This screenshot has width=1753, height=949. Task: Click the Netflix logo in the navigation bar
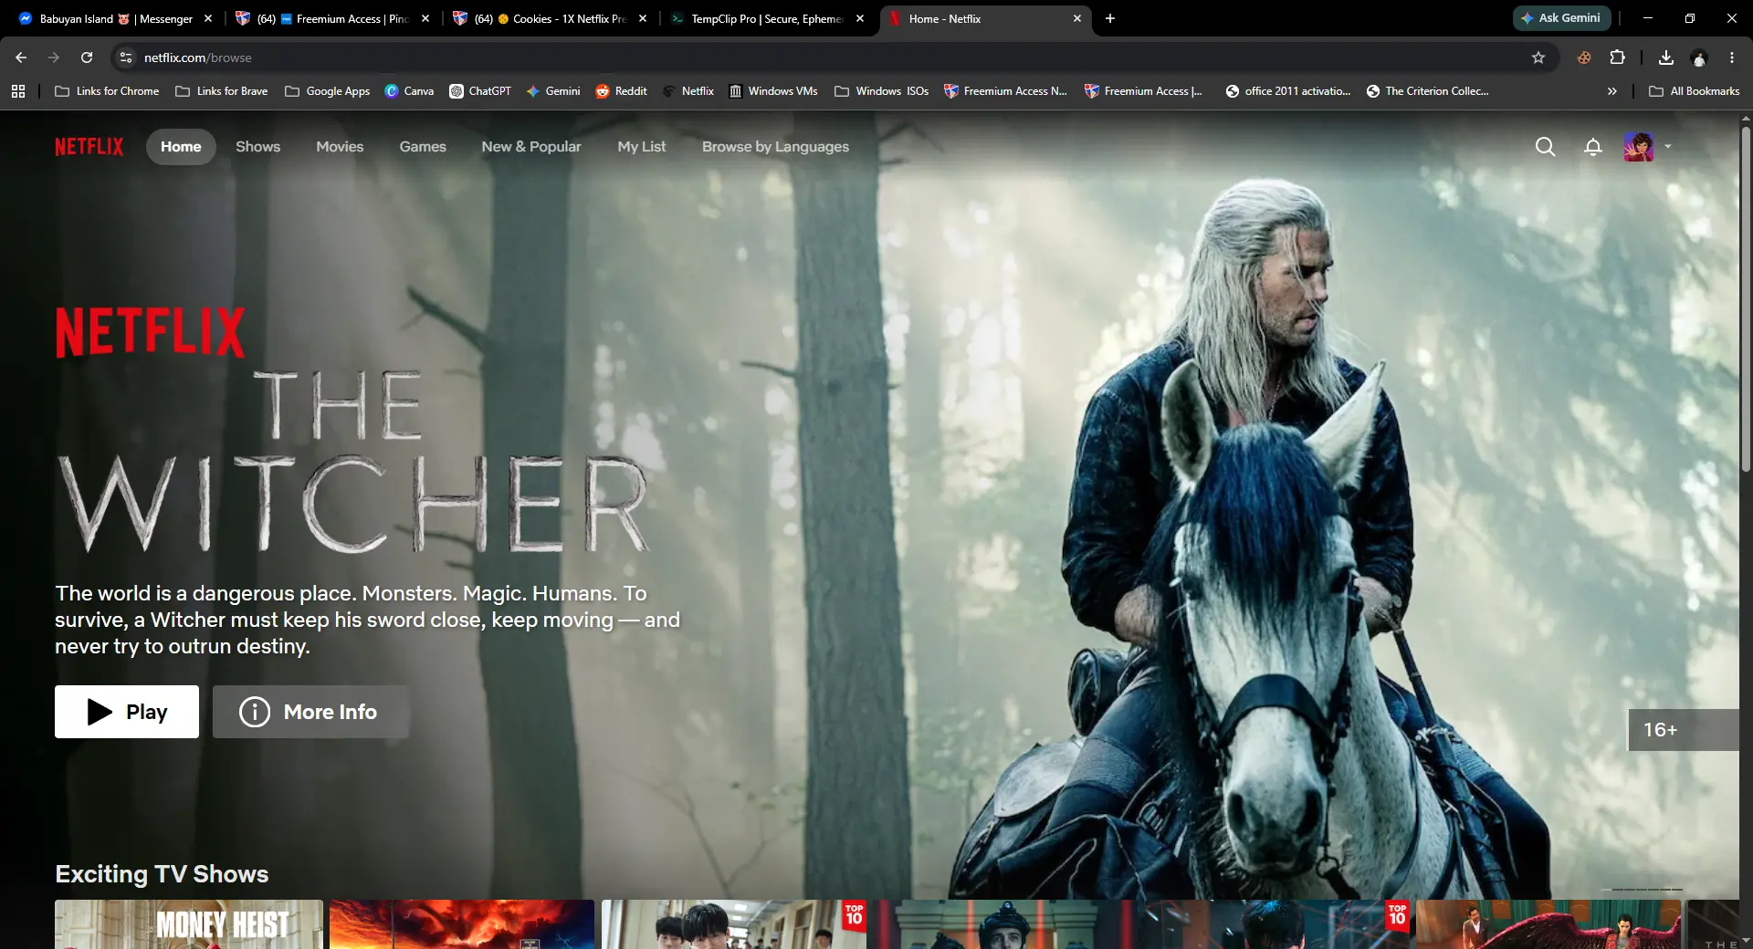coord(89,147)
